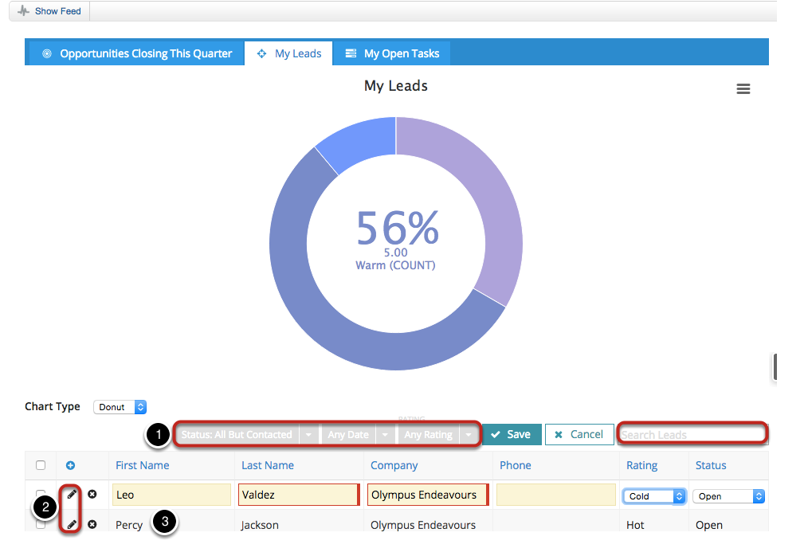Switch to My Open Tasks tab
The height and width of the screenshot is (552, 808).
[x=391, y=53]
